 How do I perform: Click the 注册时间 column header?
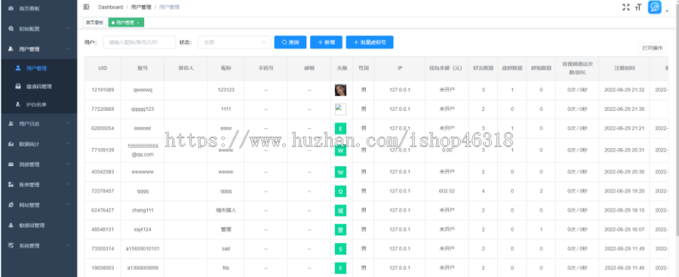tap(625, 68)
